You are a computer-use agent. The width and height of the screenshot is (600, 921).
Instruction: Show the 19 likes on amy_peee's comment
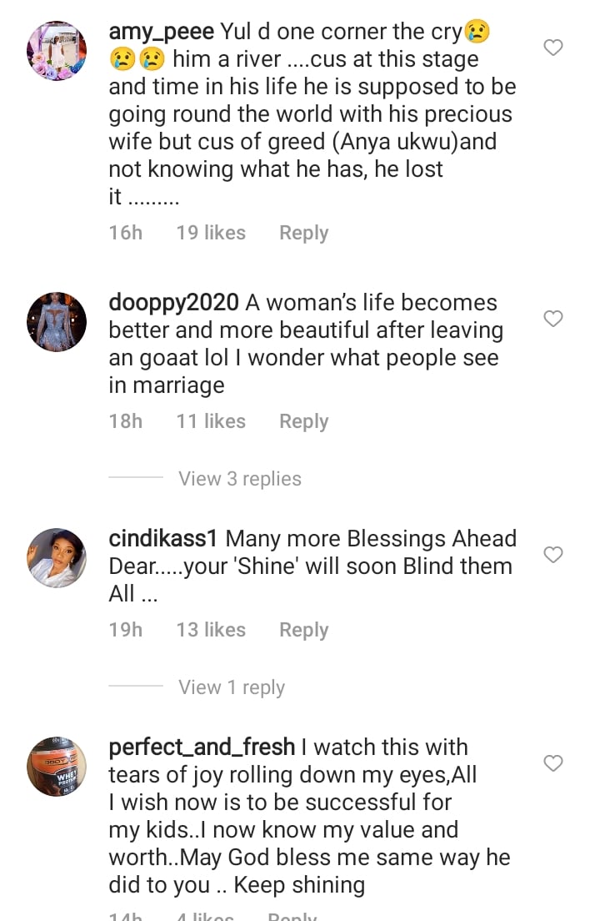pyautogui.click(x=211, y=233)
